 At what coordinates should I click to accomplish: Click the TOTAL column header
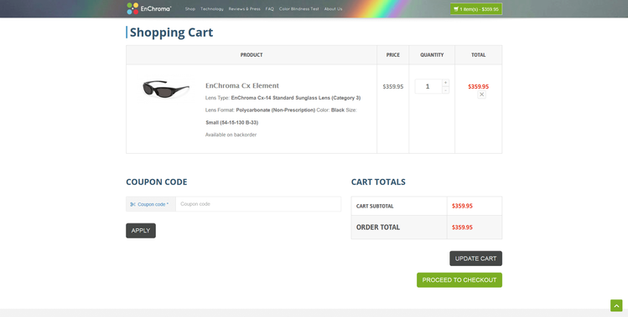(478, 54)
